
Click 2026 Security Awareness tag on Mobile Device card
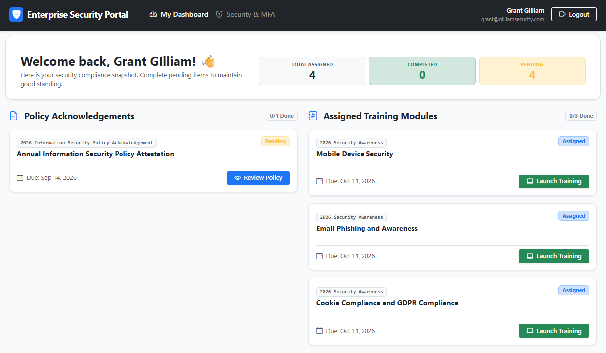click(352, 143)
